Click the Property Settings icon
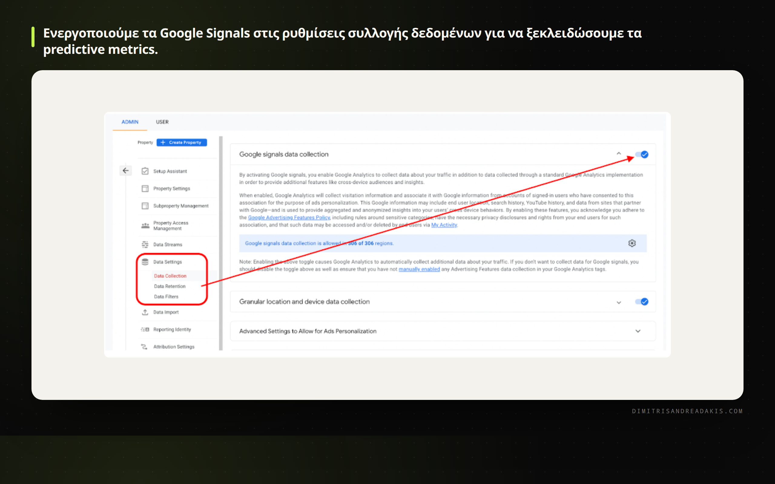This screenshot has height=484, width=775. click(145, 188)
